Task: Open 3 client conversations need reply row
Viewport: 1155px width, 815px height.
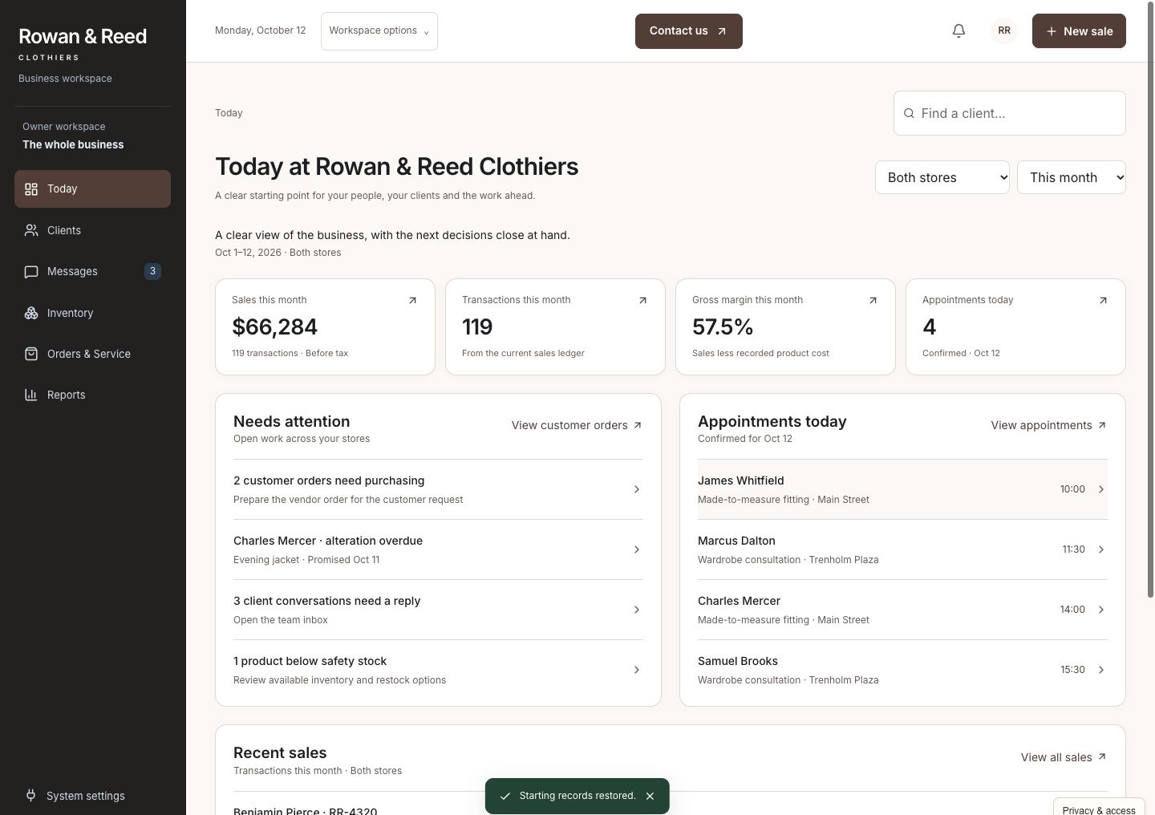Action: 438,610
